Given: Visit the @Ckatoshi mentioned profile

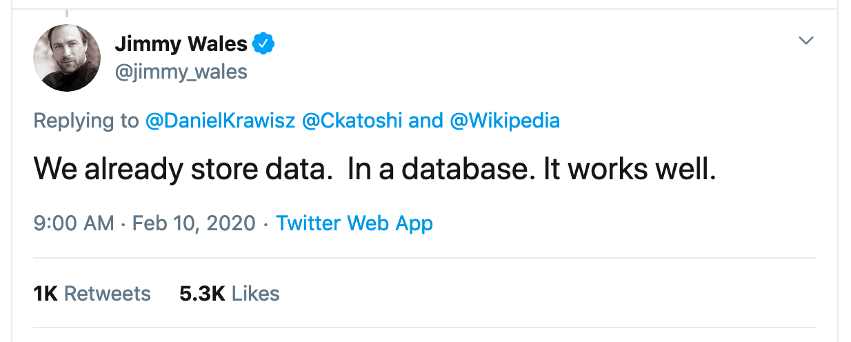Looking at the screenshot, I should click(x=353, y=121).
